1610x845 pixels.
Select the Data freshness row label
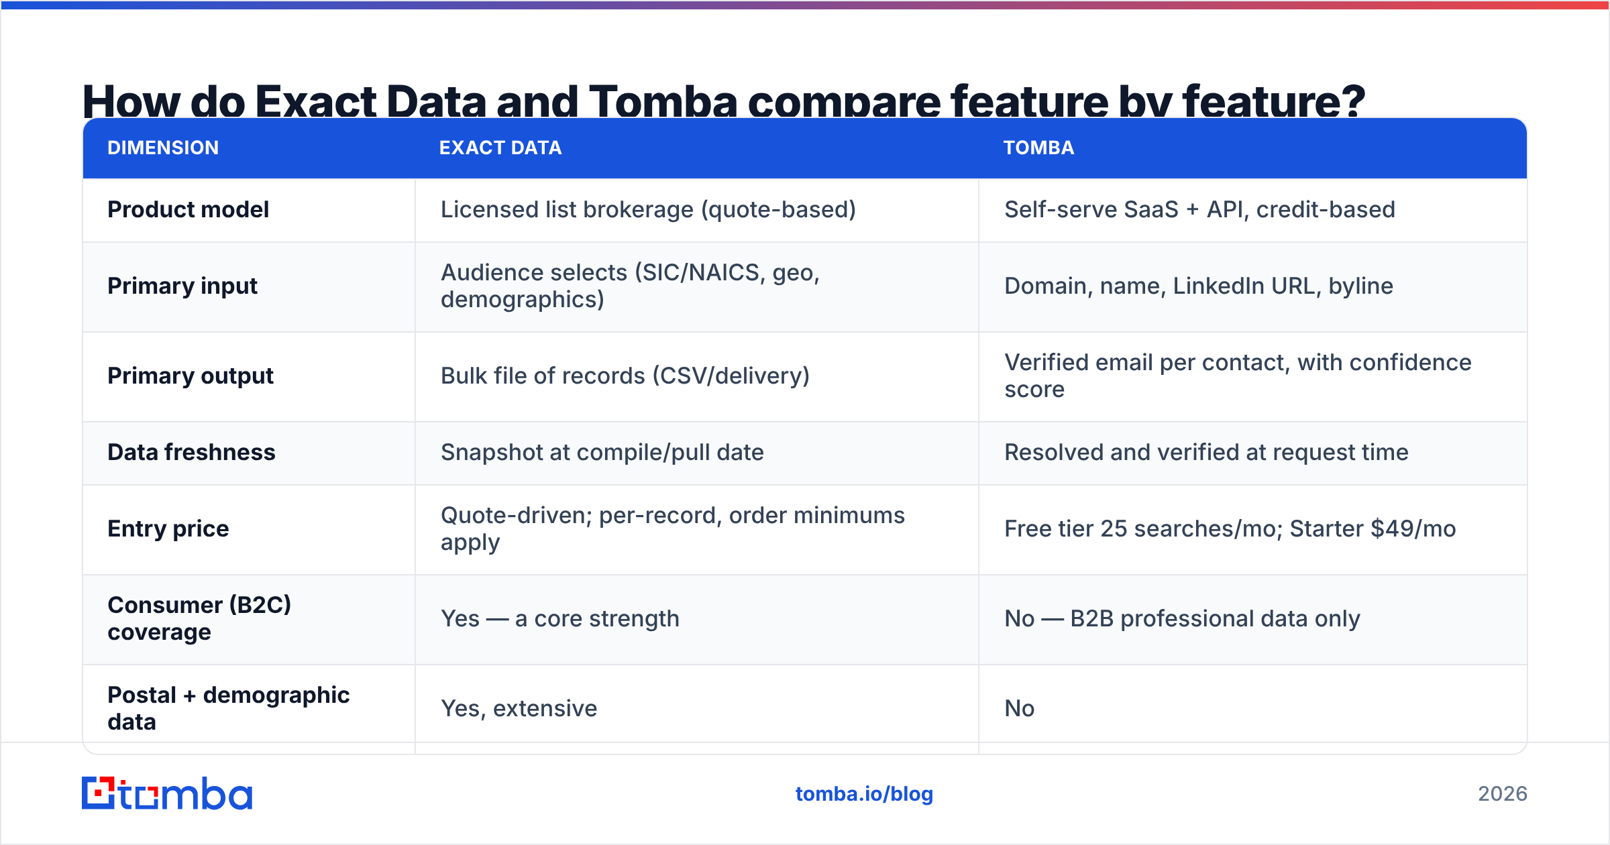pos(191,453)
